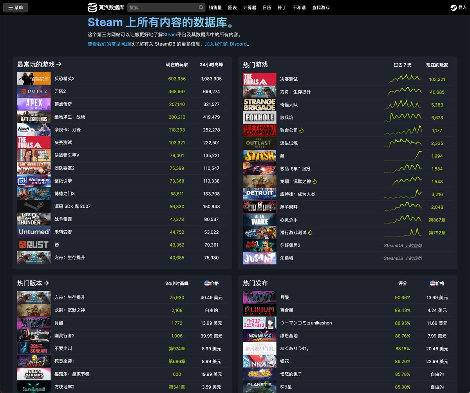This screenshot has height=393, width=470.
Task: Click the flame icon next to 潜行游戏测试
Action: coord(310,232)
